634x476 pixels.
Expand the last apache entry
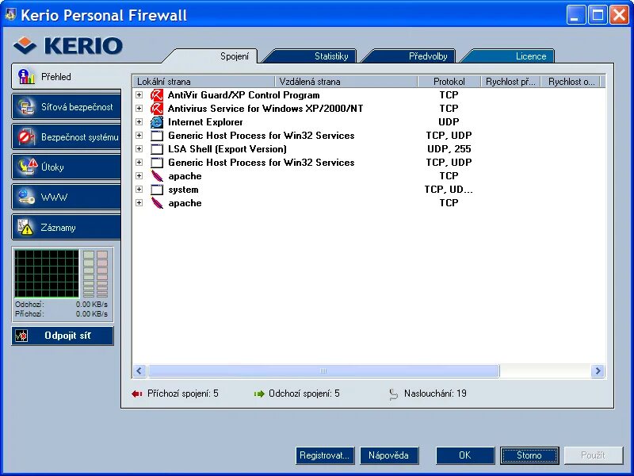point(139,203)
